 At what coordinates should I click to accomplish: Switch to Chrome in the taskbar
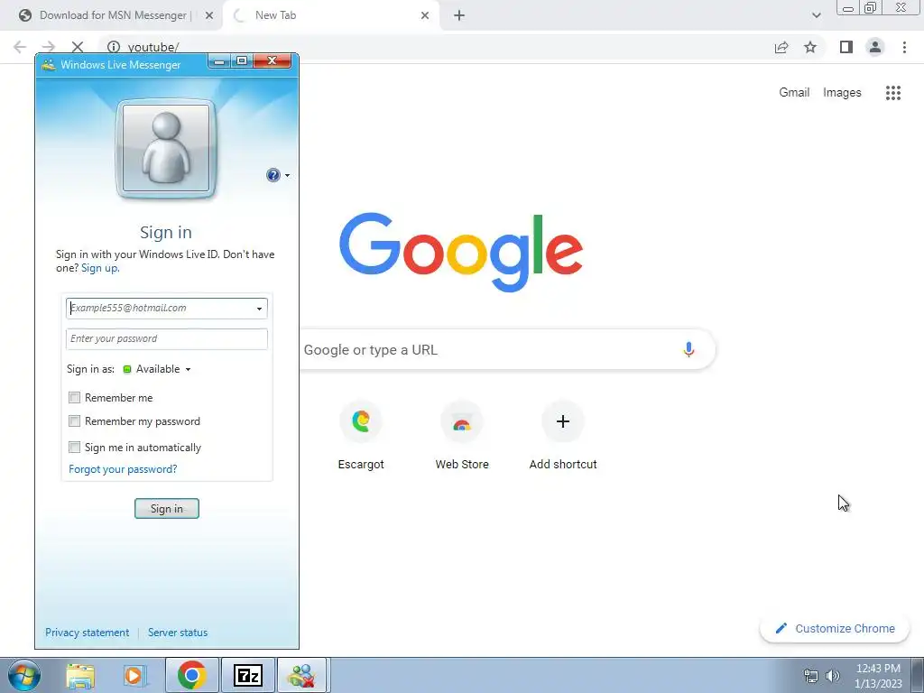coord(191,676)
